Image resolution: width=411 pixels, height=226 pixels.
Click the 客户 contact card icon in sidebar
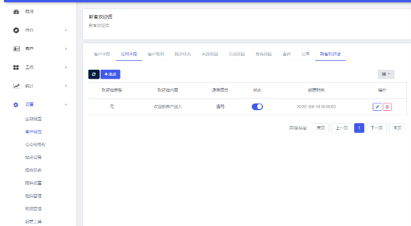pyautogui.click(x=16, y=49)
